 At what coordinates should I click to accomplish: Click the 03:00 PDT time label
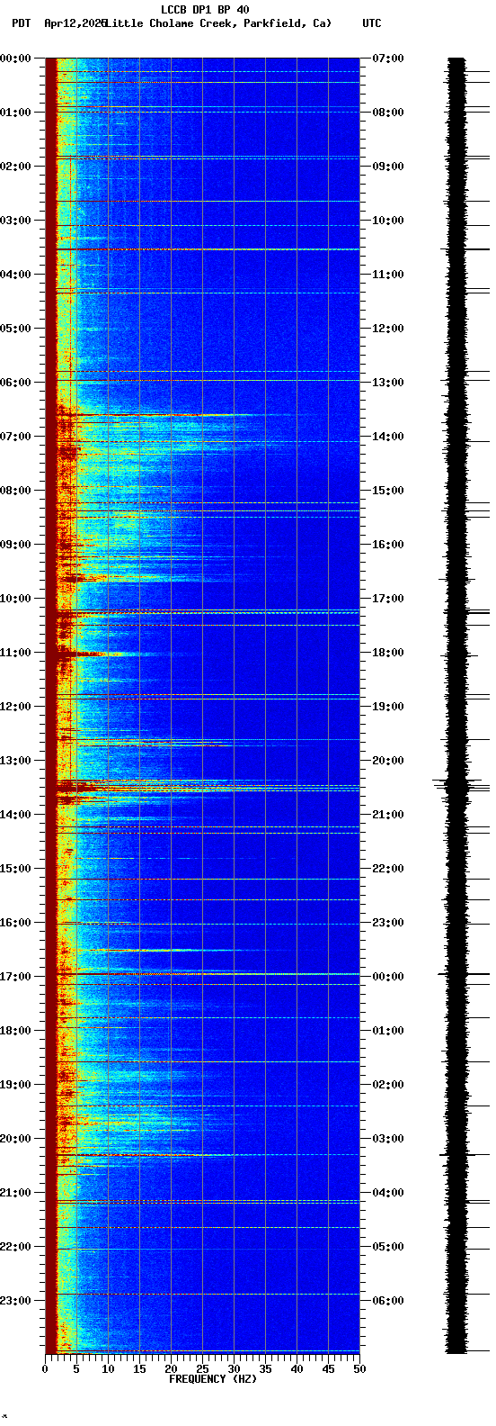[x=16, y=221]
